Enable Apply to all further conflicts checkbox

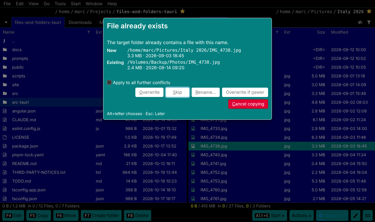tap(109, 82)
